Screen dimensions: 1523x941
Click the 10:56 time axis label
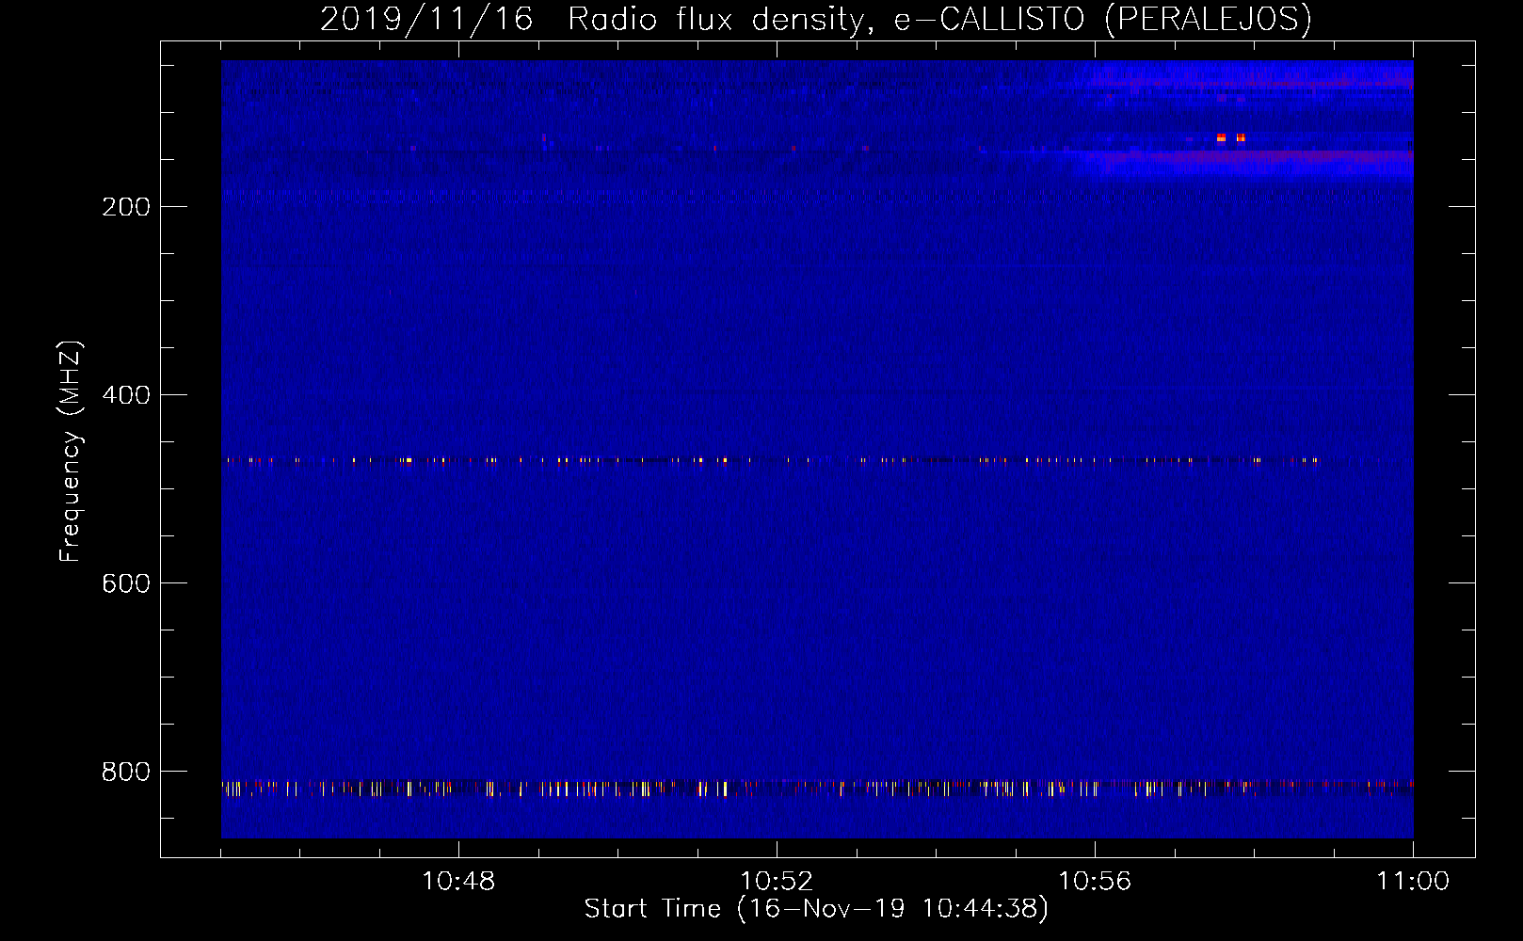(1095, 882)
